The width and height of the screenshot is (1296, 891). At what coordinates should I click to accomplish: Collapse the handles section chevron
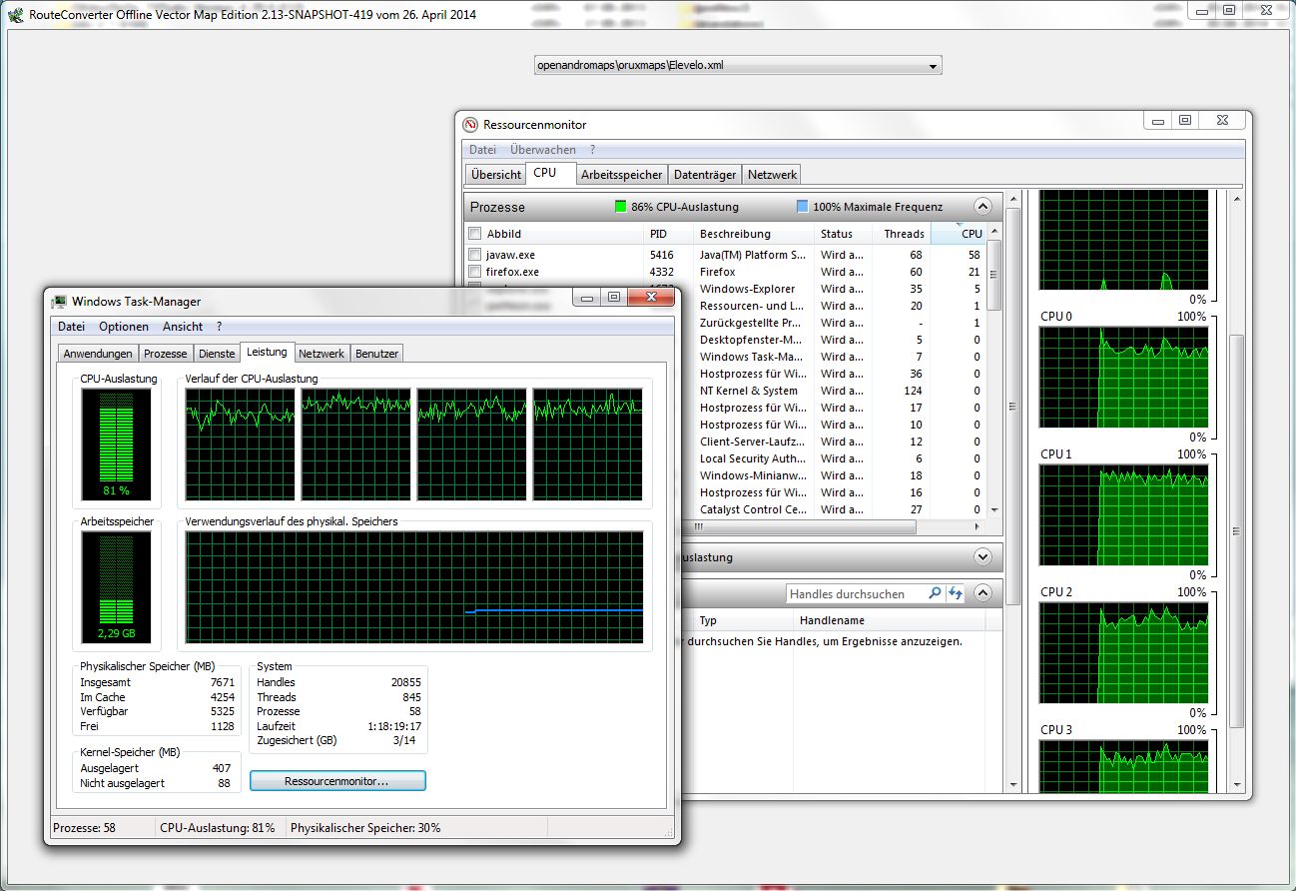[982, 593]
